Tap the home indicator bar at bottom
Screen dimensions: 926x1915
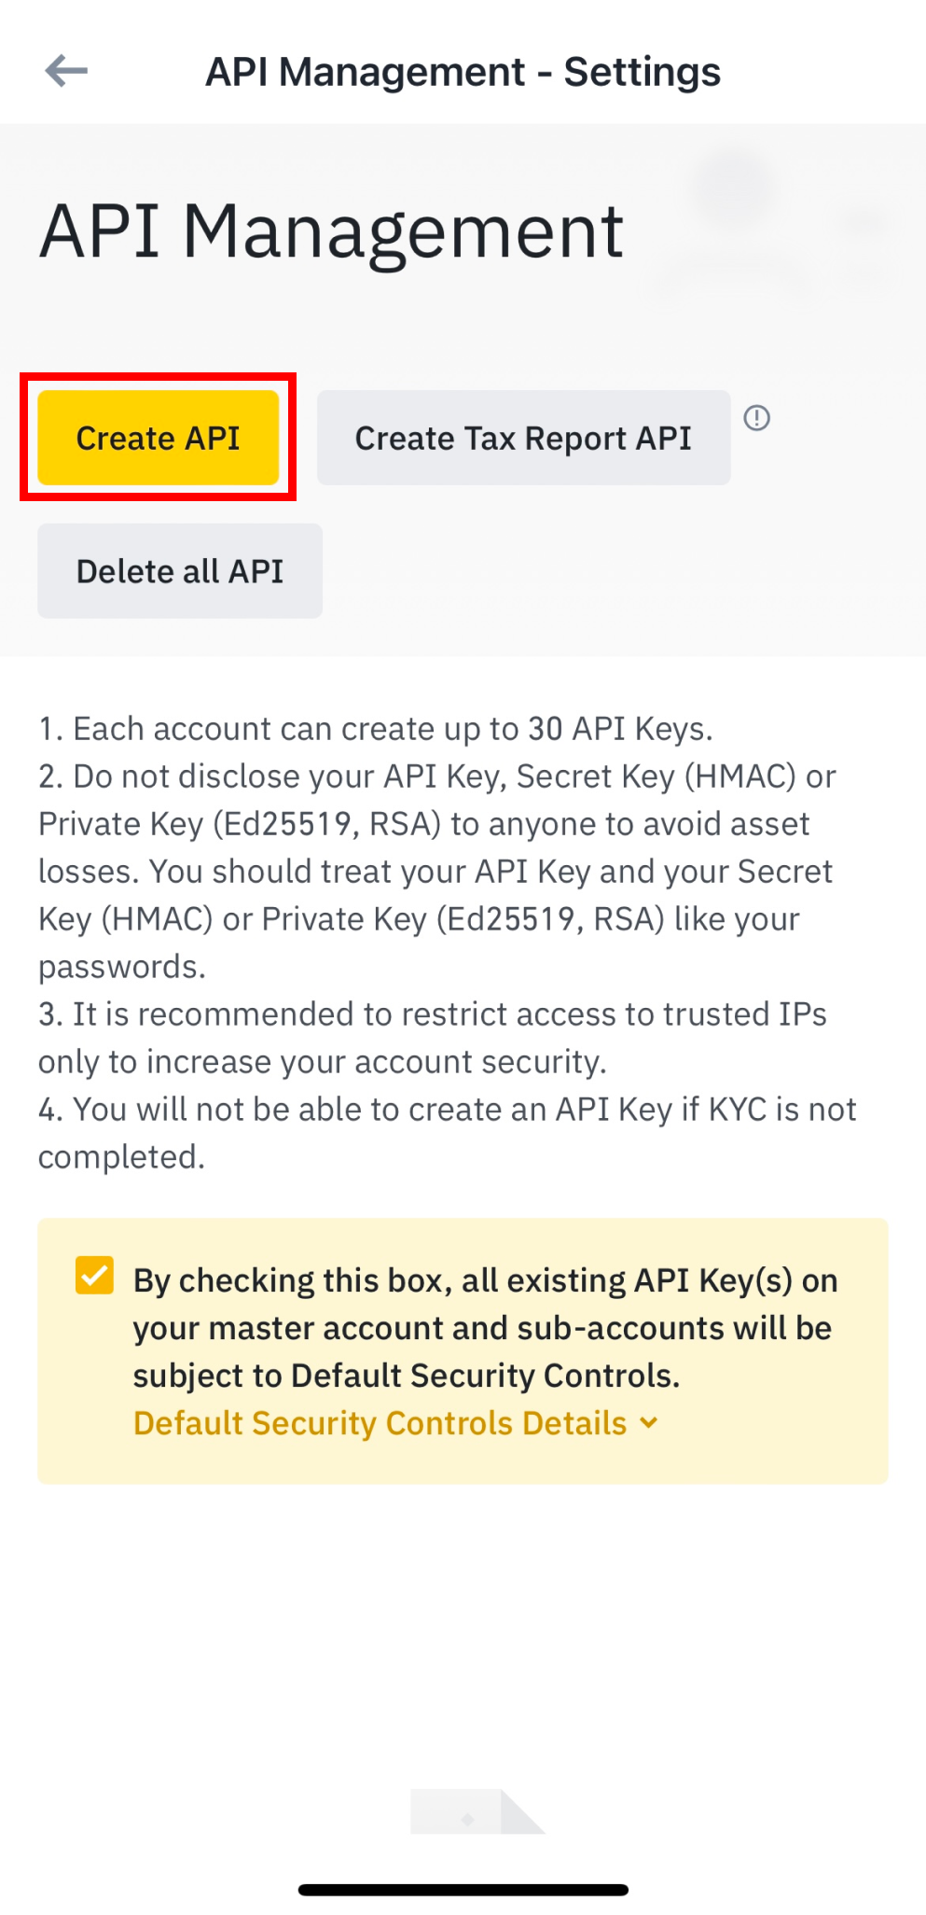[x=463, y=1890]
